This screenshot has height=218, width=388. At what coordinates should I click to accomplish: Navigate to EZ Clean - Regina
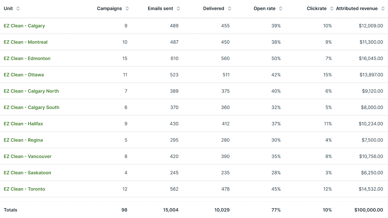[x=23, y=140]
